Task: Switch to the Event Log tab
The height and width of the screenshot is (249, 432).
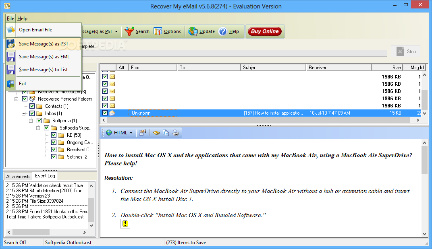Action: [45, 176]
